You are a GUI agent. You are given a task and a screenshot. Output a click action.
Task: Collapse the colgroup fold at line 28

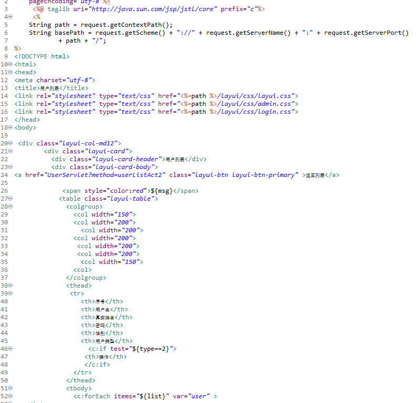11,207
